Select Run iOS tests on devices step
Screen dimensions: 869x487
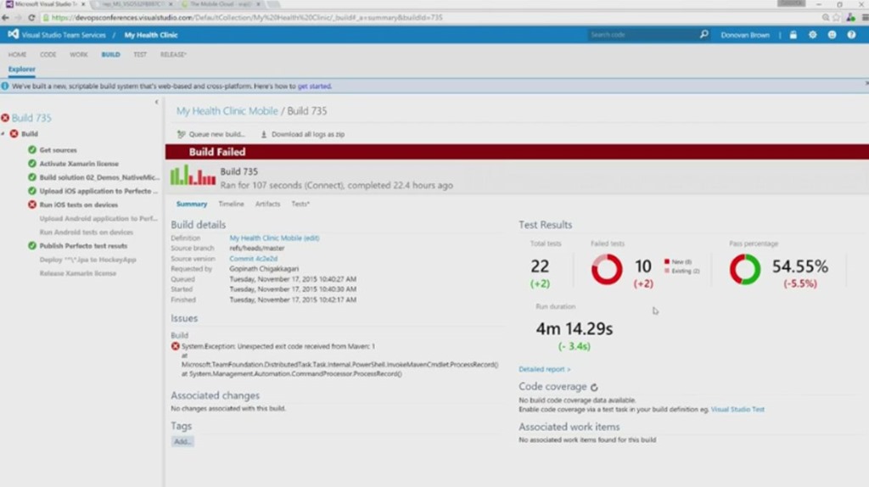click(79, 205)
